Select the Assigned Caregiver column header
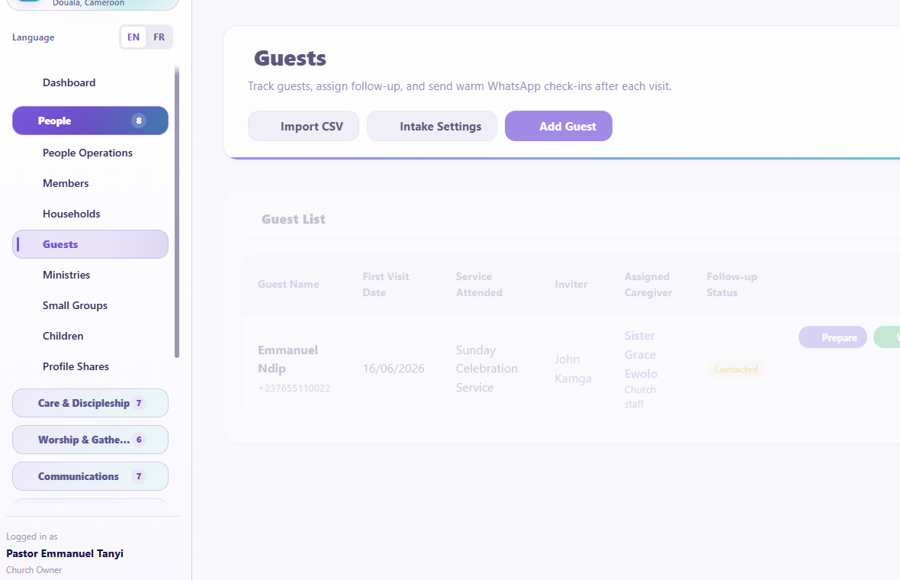 coord(648,284)
